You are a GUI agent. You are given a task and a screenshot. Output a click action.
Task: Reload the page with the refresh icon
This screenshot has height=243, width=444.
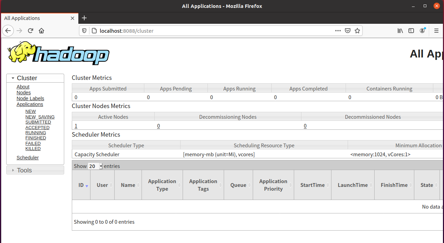30,31
